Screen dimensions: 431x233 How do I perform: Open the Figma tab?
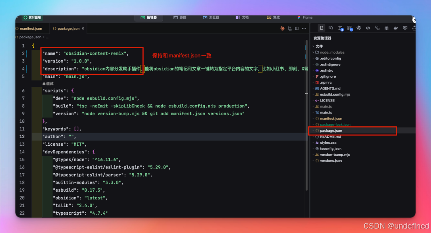(305, 18)
